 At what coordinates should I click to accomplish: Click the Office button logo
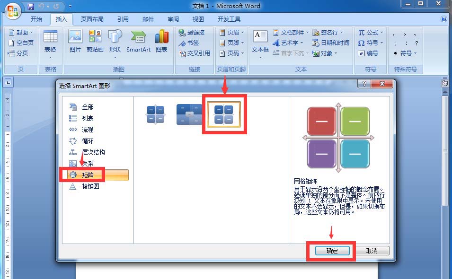coord(13,11)
